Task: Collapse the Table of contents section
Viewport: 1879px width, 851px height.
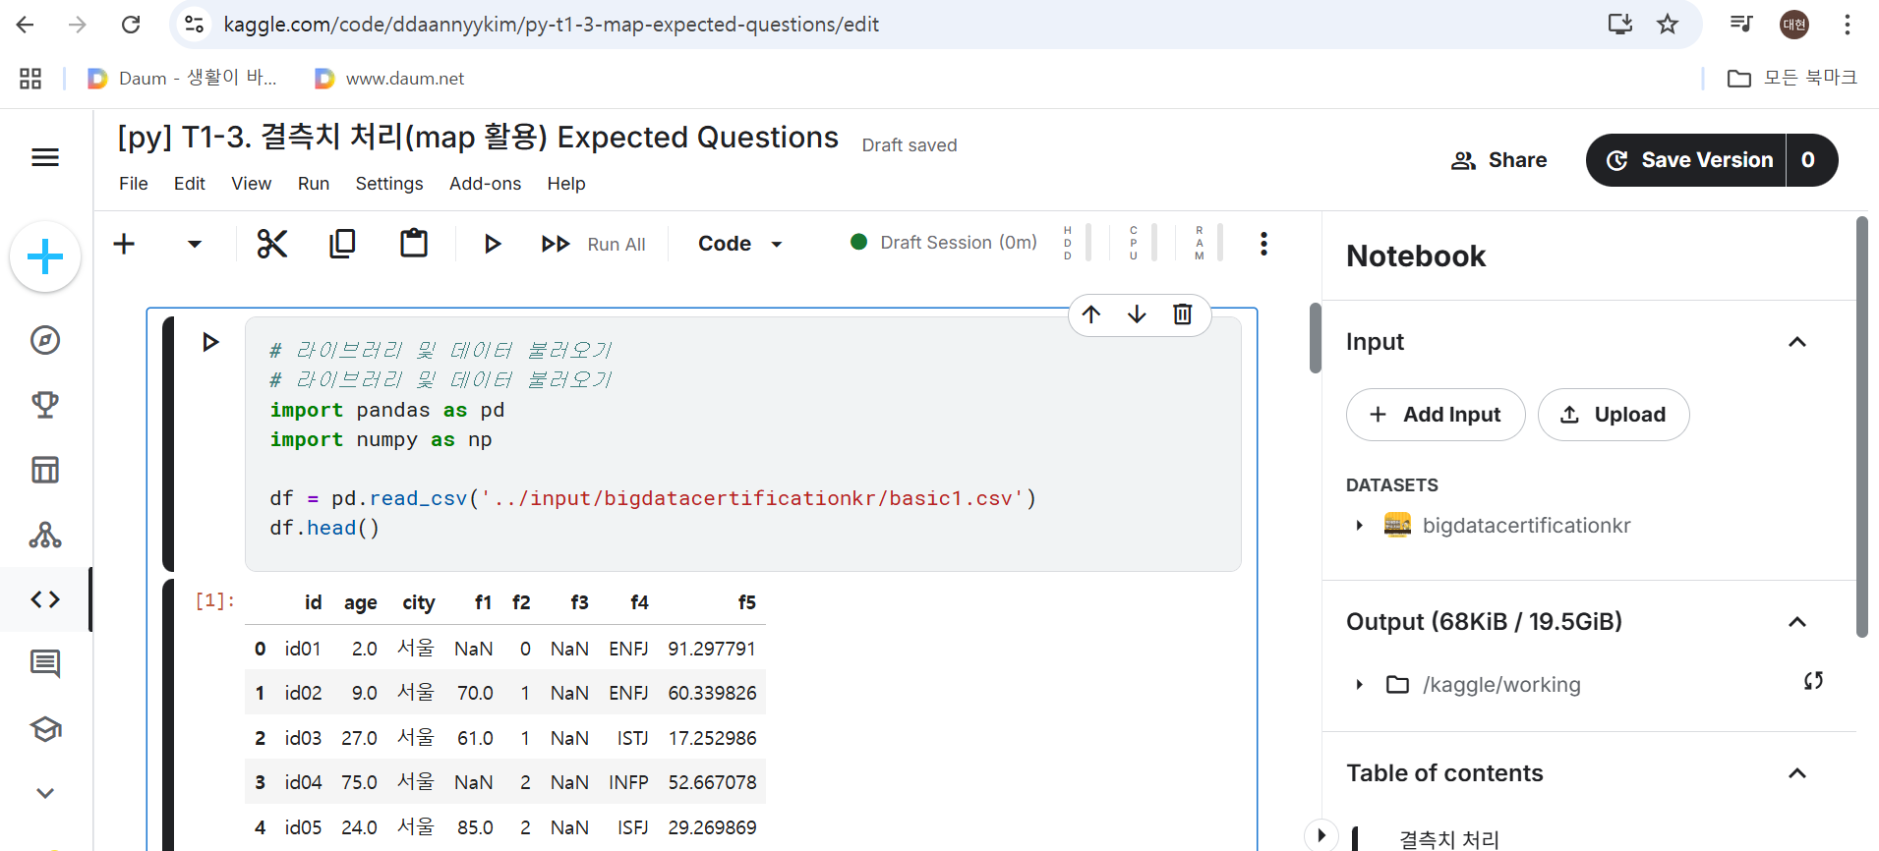Action: tap(1797, 773)
